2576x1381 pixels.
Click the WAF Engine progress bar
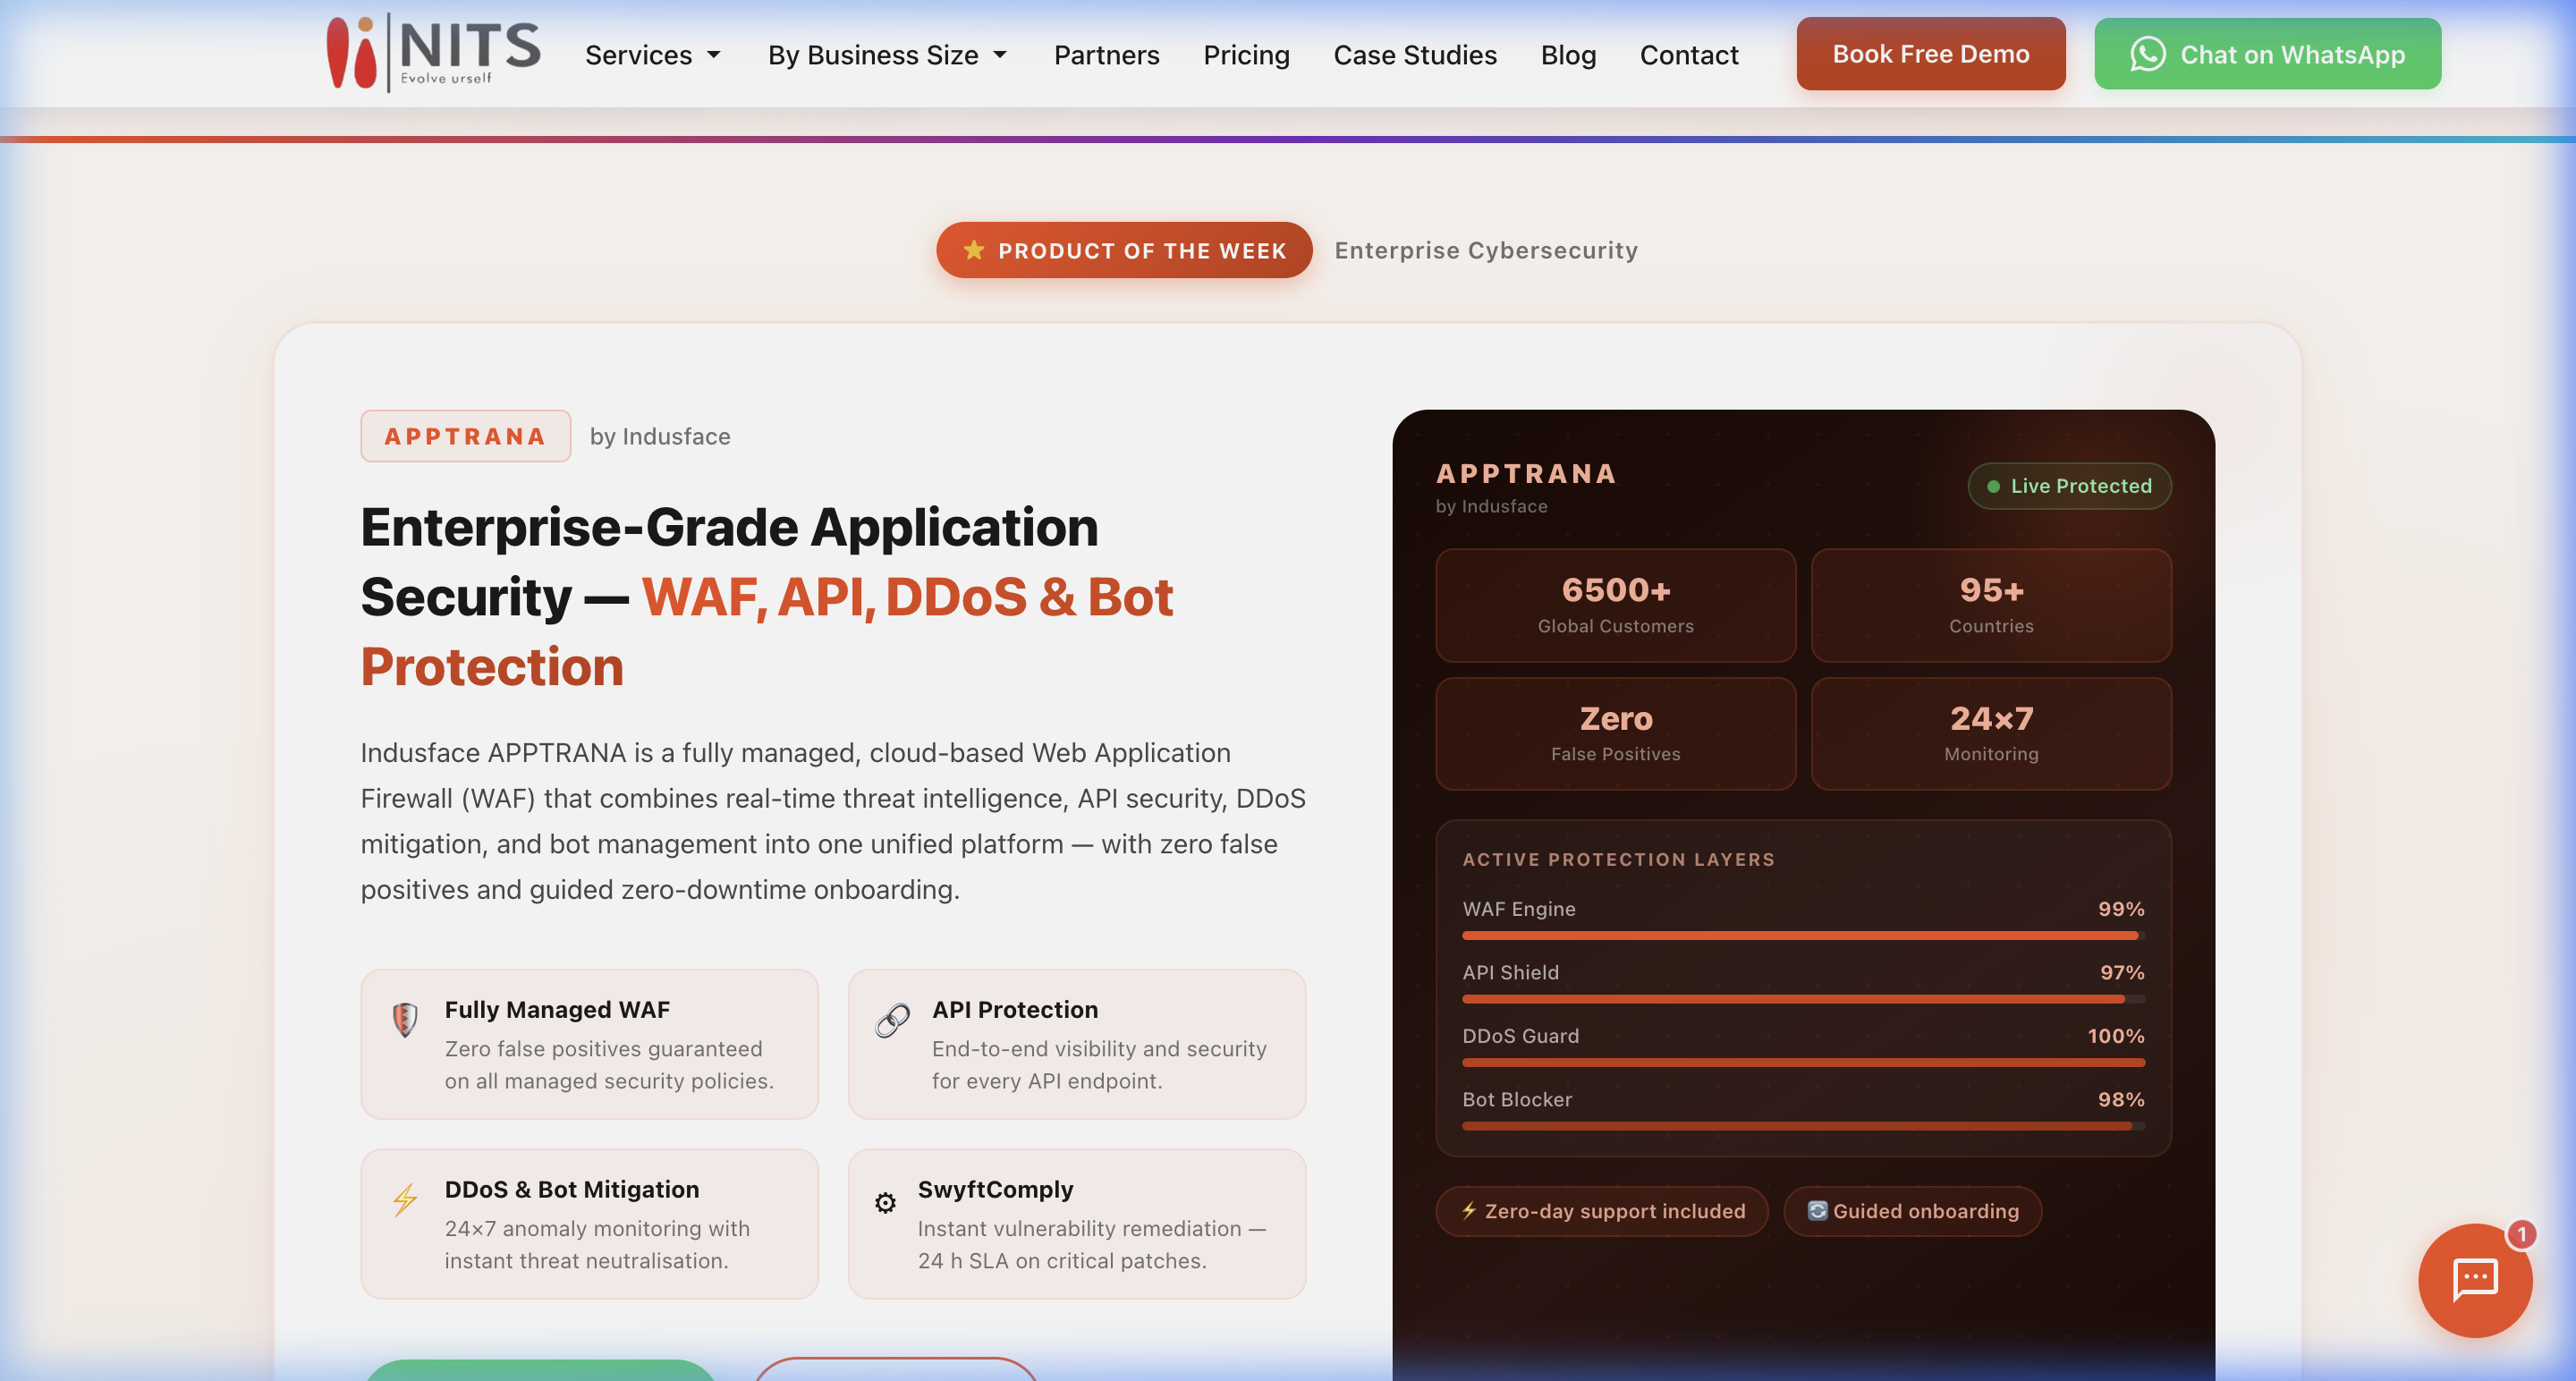[x=1803, y=936]
